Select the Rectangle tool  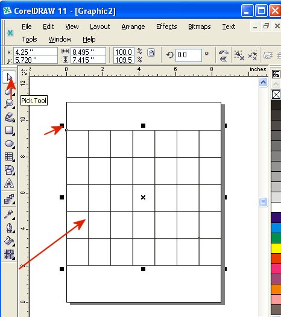[x=9, y=130]
